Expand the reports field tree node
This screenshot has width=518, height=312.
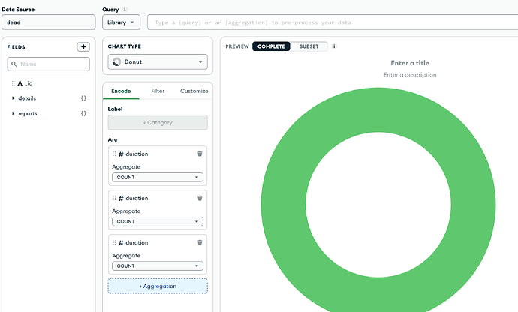[x=14, y=113]
